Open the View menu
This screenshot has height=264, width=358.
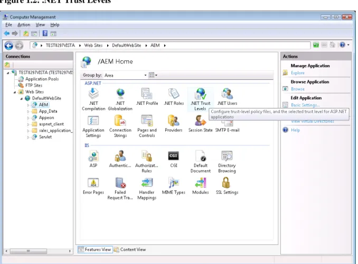pyautogui.click(x=40, y=25)
